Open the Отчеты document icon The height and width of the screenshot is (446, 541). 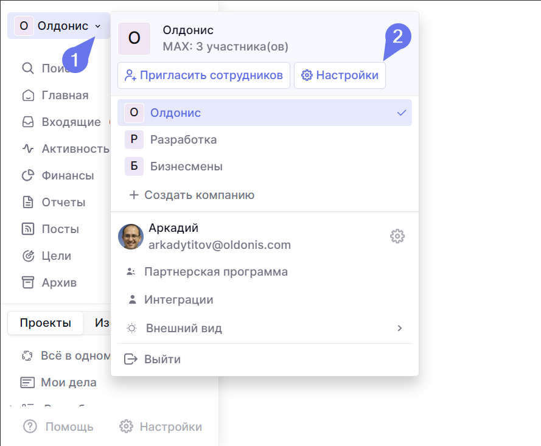(27, 202)
